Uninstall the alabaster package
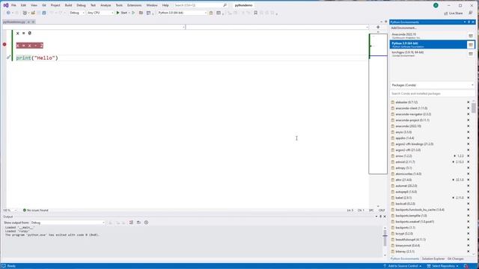The height and width of the screenshot is (269, 479). coord(468,102)
